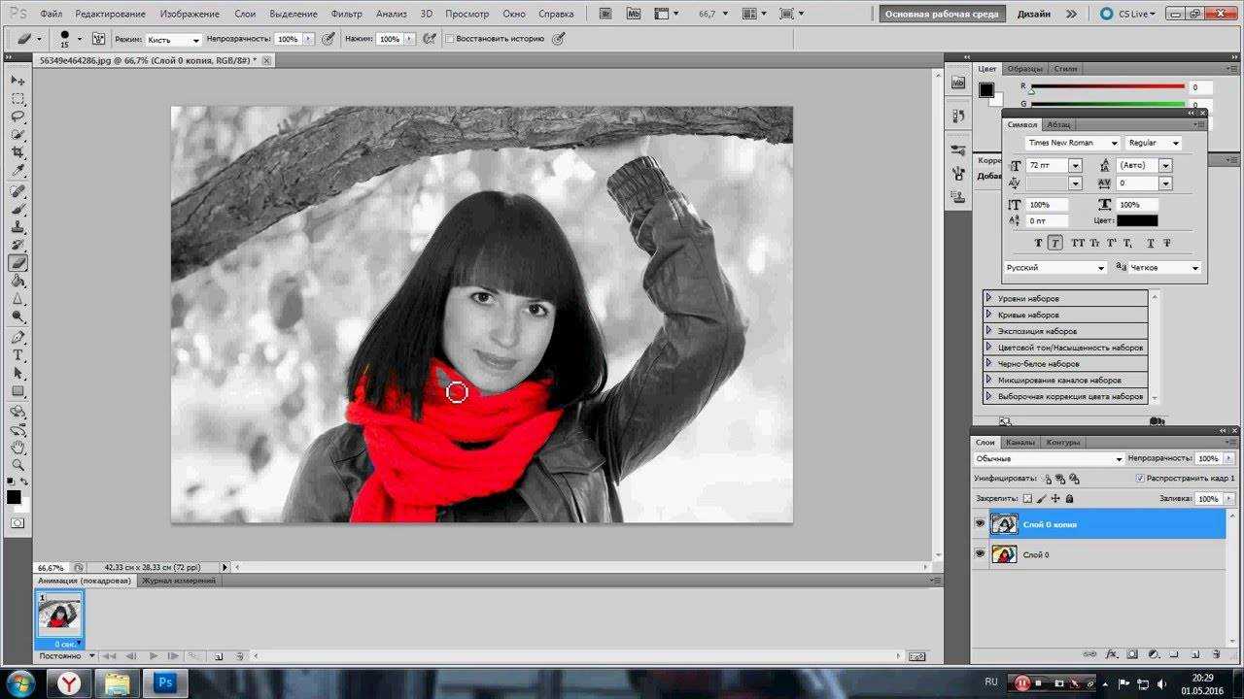Select the History Brush tool
This screenshot has height=699, width=1244.
17,245
